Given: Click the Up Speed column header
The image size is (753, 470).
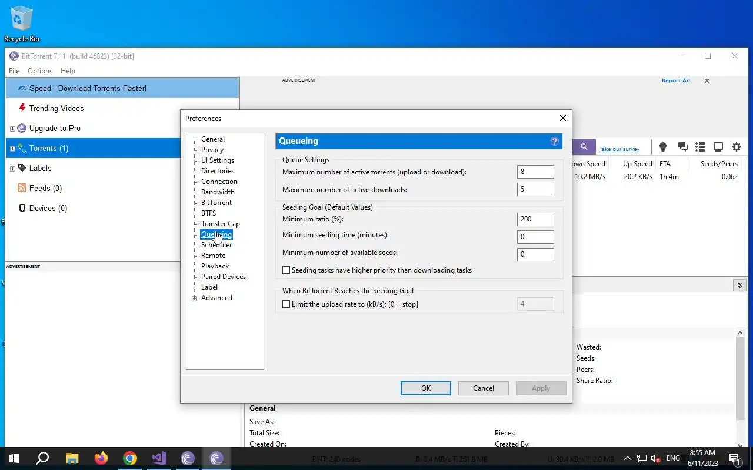Looking at the screenshot, I should coord(638,164).
